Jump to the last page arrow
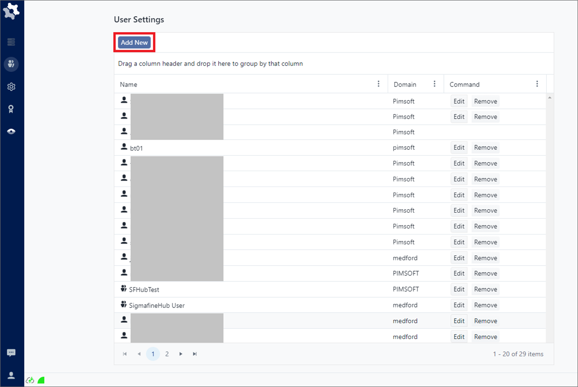578x387 pixels. tap(195, 354)
